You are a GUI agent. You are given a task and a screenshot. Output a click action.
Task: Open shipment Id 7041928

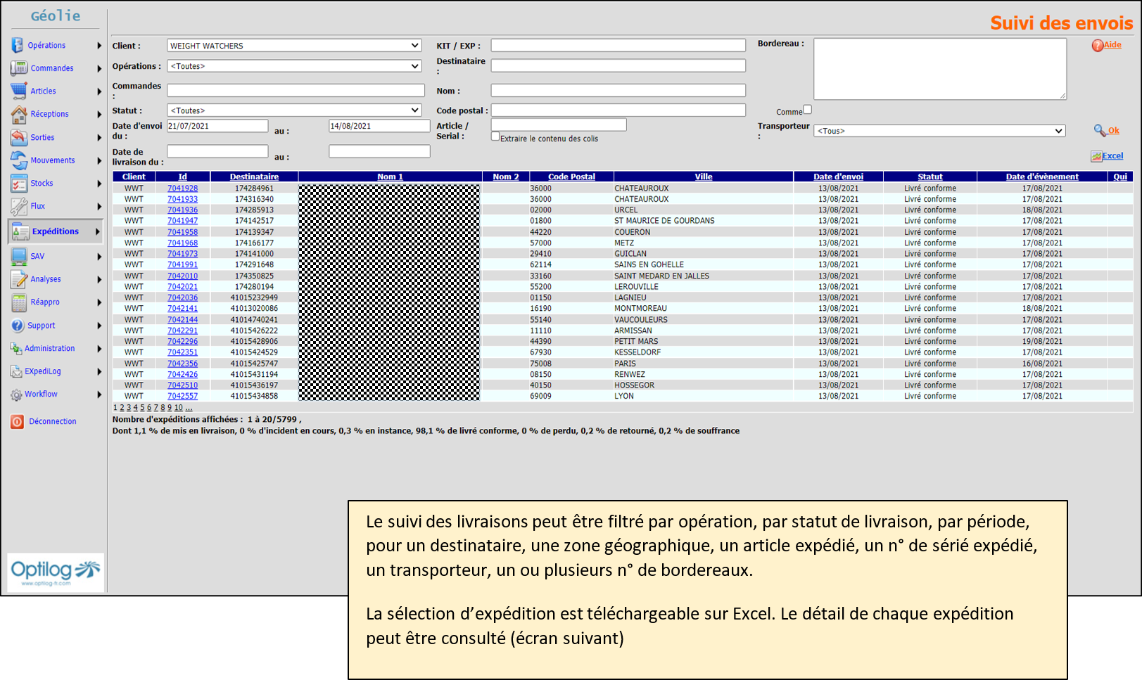[x=182, y=188]
